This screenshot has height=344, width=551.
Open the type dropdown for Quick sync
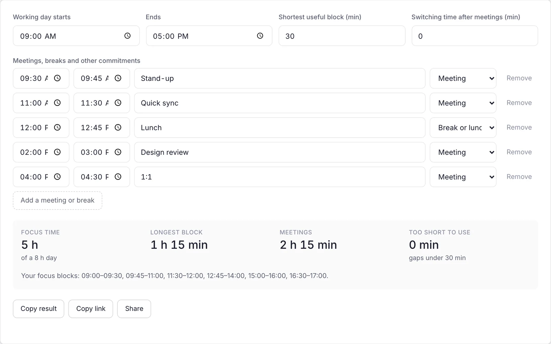(x=463, y=103)
